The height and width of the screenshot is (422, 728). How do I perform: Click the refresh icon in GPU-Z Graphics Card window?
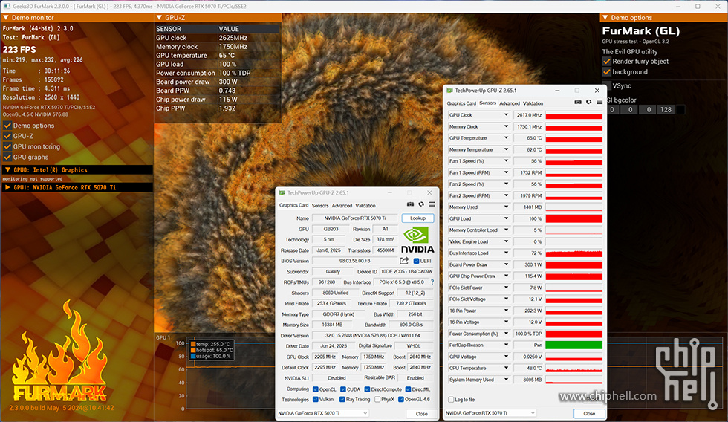click(421, 205)
